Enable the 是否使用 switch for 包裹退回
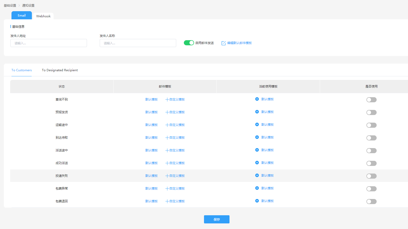The image size is (408, 229). pos(371,201)
